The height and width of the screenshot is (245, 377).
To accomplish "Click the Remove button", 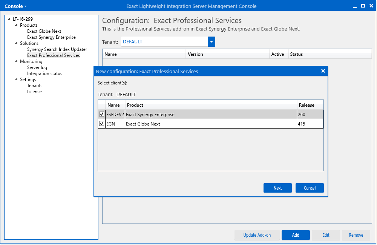I will [x=356, y=235].
